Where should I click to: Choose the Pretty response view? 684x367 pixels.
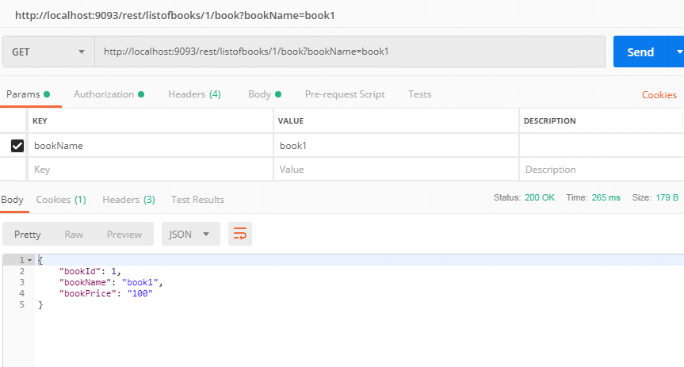pyautogui.click(x=28, y=234)
